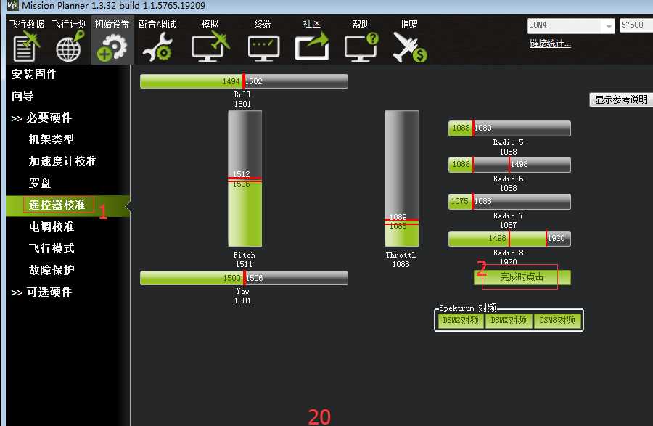
Task: Open the 飞行计划 globe icon
Action: click(69, 47)
